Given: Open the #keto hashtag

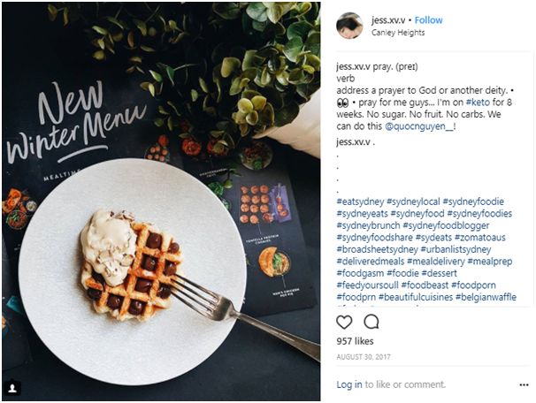Looking at the screenshot, I should 478,103.
